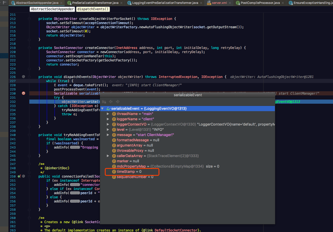Screen dimensions: 333x232
Task: Switch to the PostCompileProcessor.java tab
Action: point(260,3)
